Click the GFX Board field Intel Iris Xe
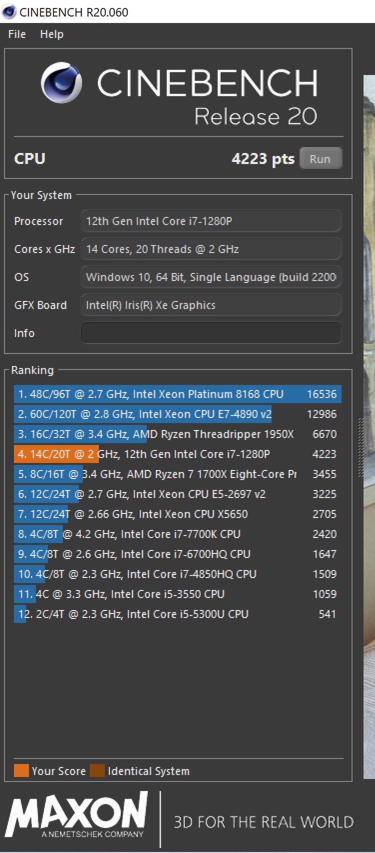 point(211,305)
